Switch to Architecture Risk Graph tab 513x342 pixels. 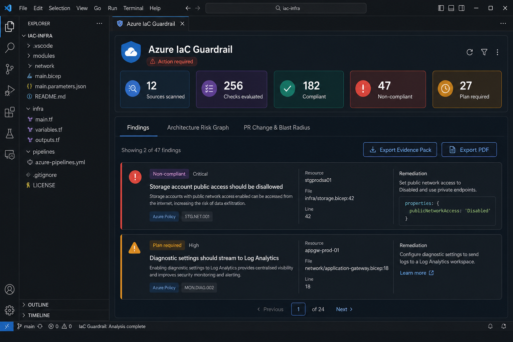pyautogui.click(x=198, y=128)
